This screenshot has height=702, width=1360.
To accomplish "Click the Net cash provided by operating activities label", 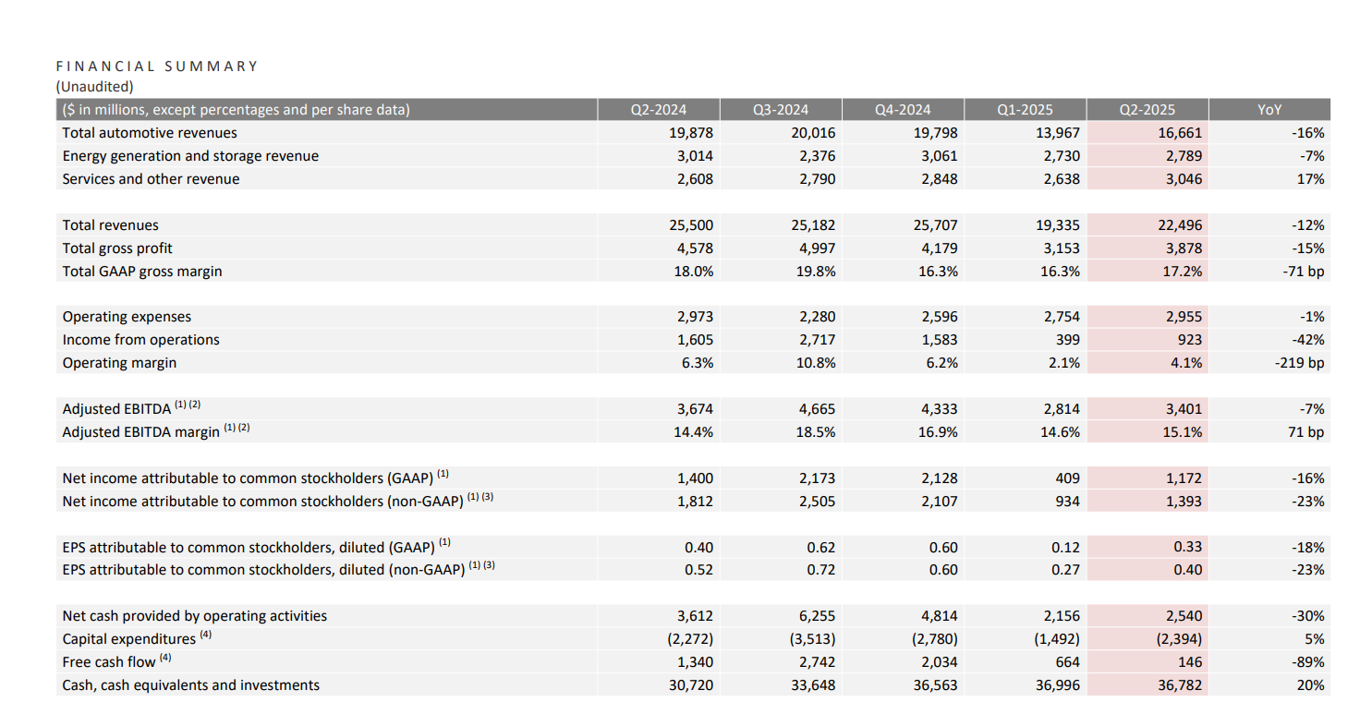I will (194, 615).
